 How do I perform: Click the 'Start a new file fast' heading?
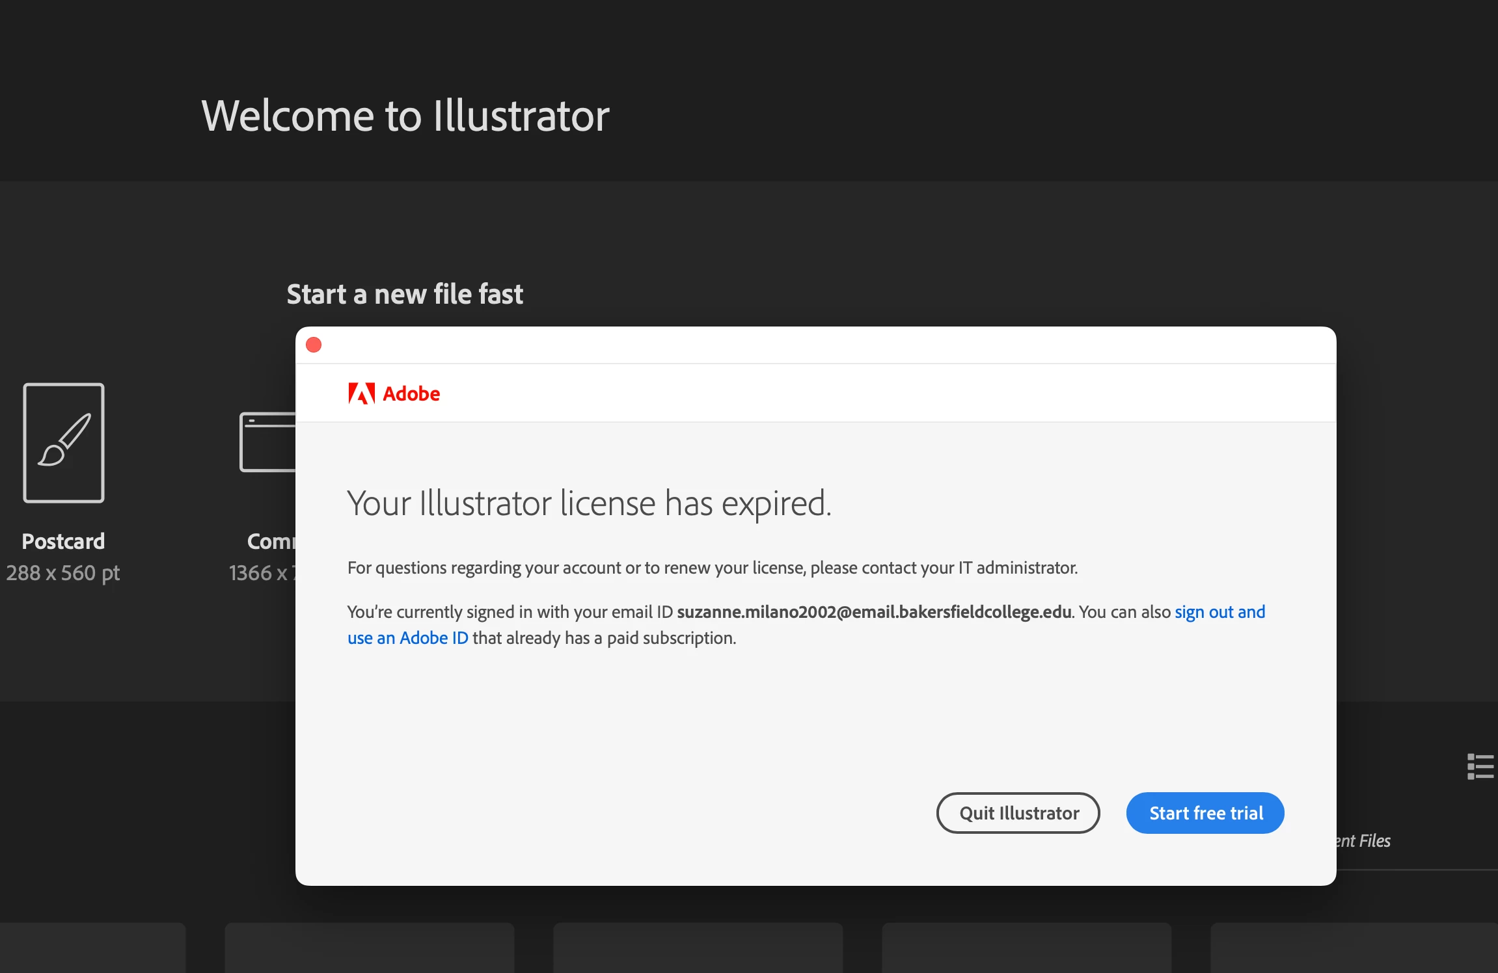click(405, 294)
